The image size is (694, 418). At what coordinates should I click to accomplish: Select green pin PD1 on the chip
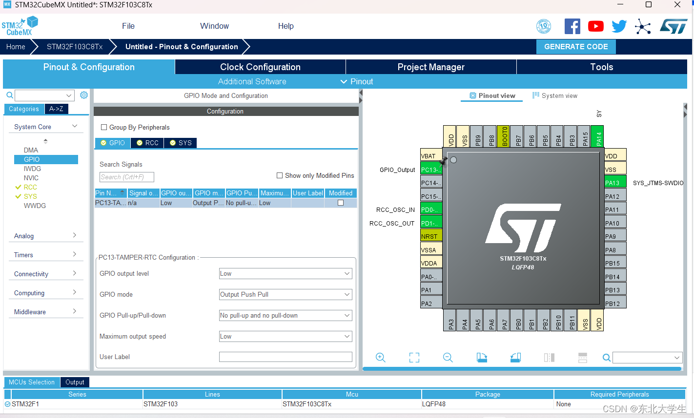pyautogui.click(x=431, y=223)
